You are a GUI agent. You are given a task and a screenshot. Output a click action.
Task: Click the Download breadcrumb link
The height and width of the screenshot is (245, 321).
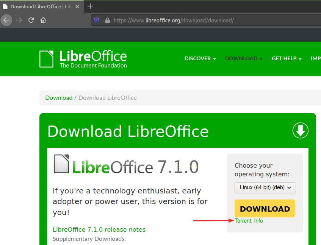click(x=59, y=98)
